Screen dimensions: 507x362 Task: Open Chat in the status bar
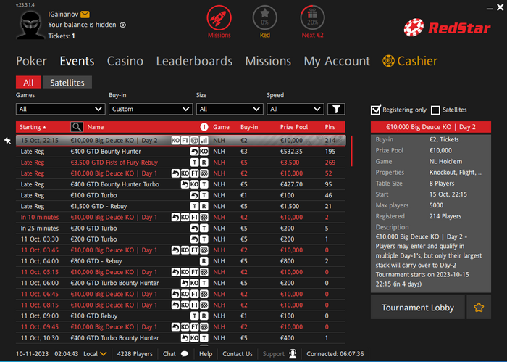[175, 354]
